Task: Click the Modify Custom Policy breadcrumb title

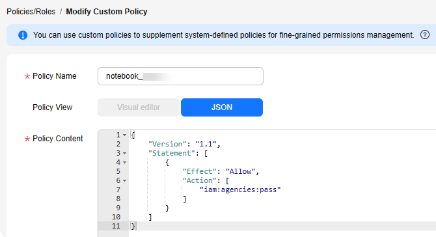Action: 107,12
